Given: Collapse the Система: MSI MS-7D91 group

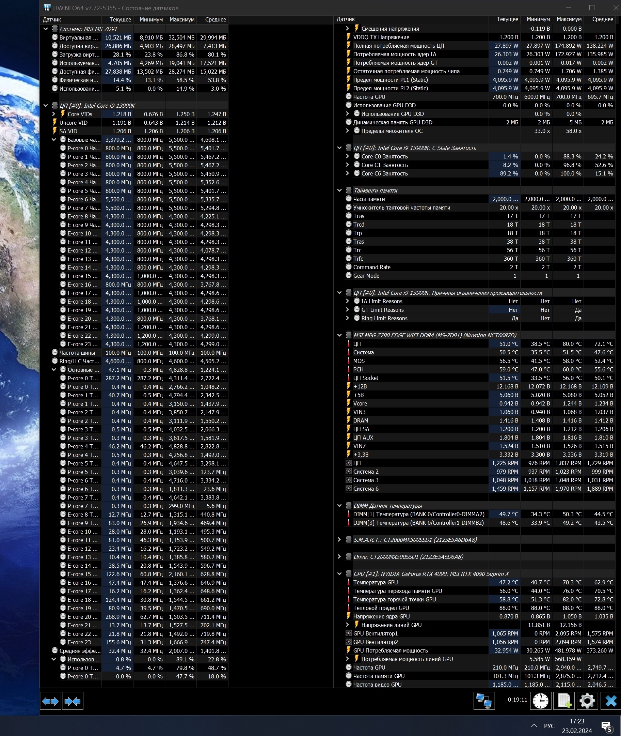Looking at the screenshot, I should pos(46,29).
